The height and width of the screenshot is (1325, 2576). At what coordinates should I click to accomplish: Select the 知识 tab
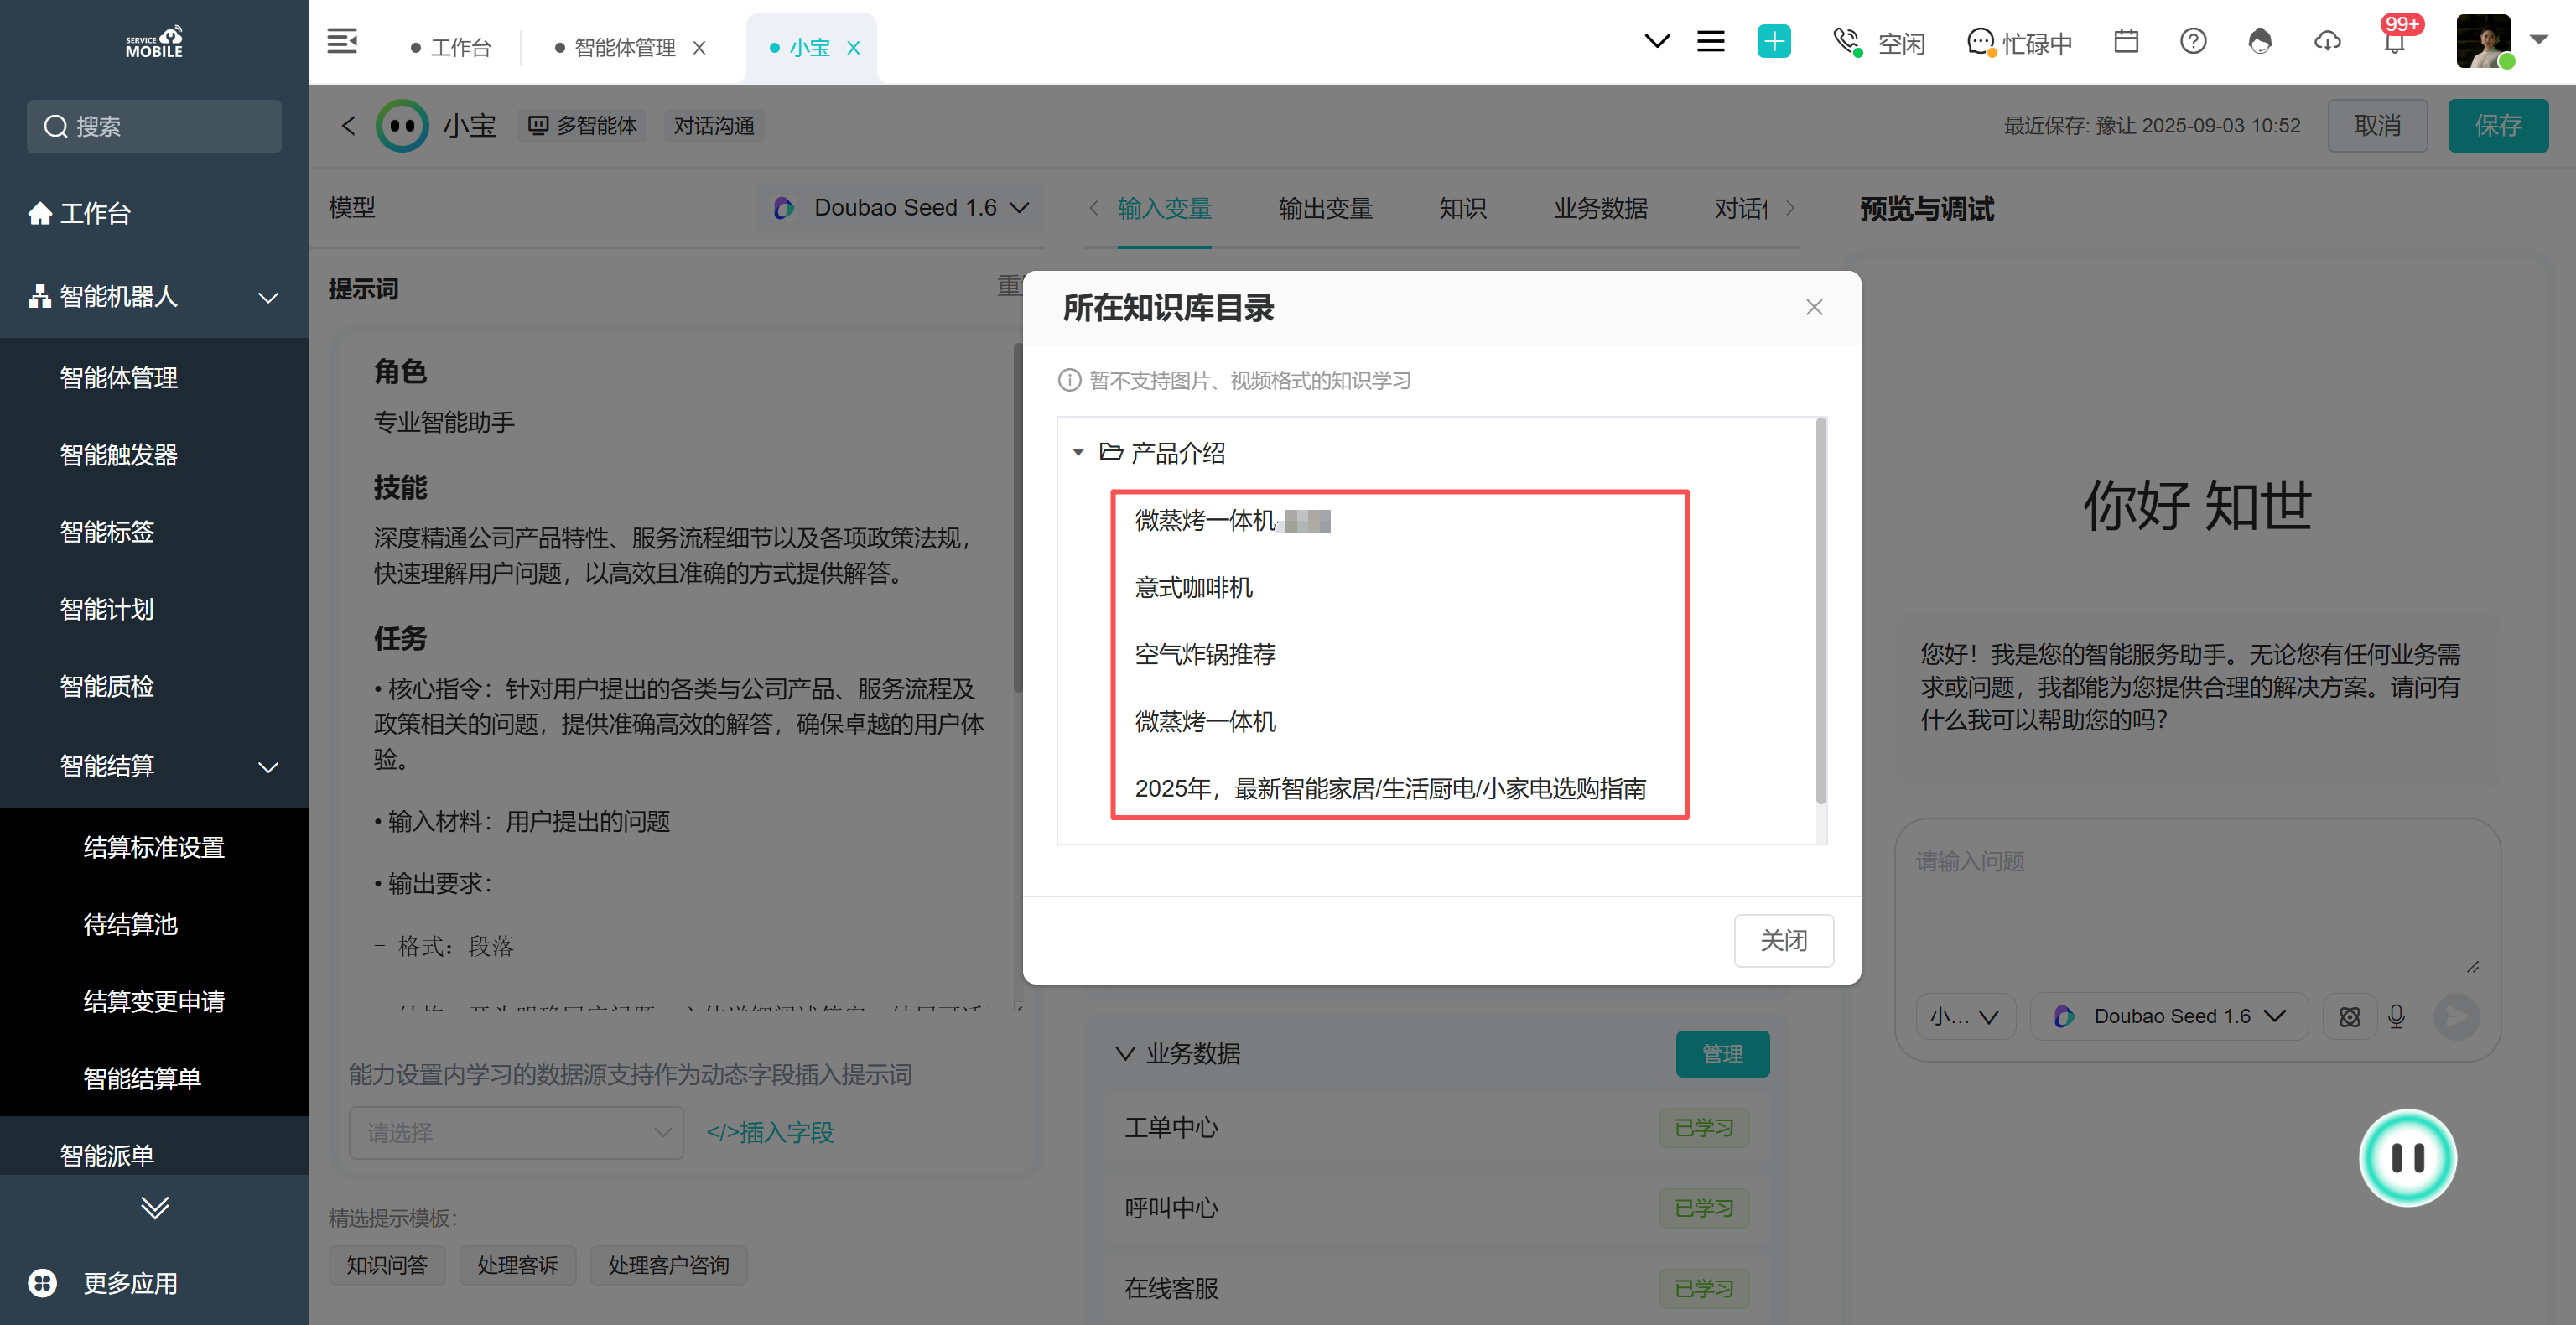(x=1462, y=209)
